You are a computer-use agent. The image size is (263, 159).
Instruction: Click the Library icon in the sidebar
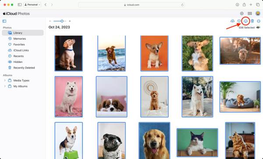coord(10,33)
